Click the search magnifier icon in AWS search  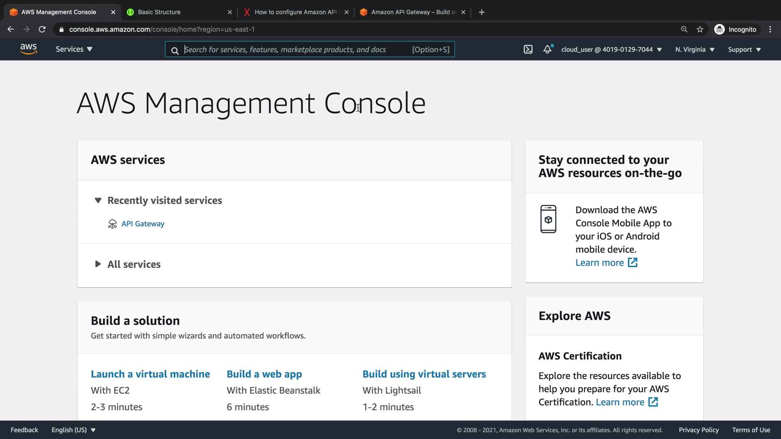tap(175, 50)
